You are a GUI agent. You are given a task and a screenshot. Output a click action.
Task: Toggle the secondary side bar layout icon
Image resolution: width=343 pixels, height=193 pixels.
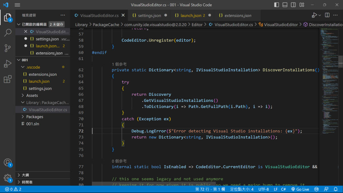coord(293,5)
